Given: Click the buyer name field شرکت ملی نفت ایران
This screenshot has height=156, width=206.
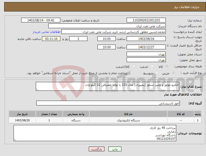Looking at the screenshot, I should pos(107,26).
